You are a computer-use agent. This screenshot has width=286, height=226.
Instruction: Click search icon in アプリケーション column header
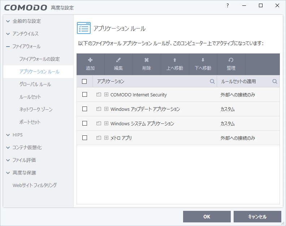tap(212, 82)
